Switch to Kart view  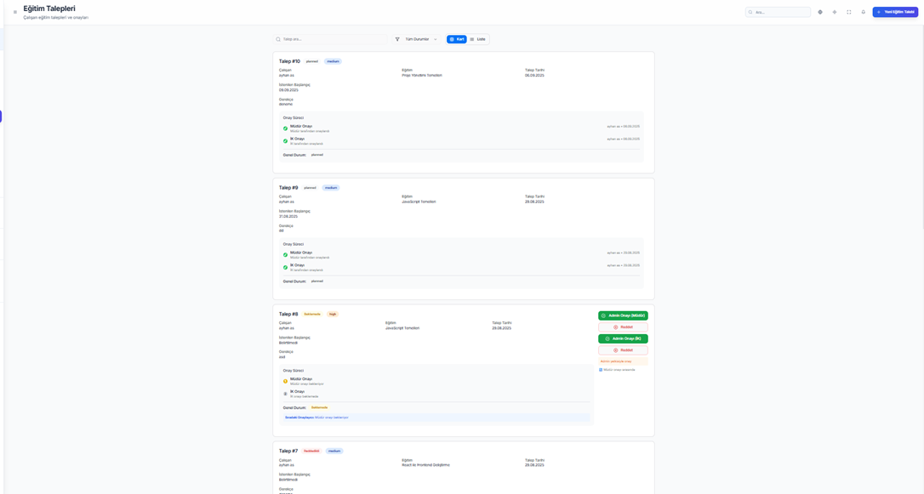[457, 39]
